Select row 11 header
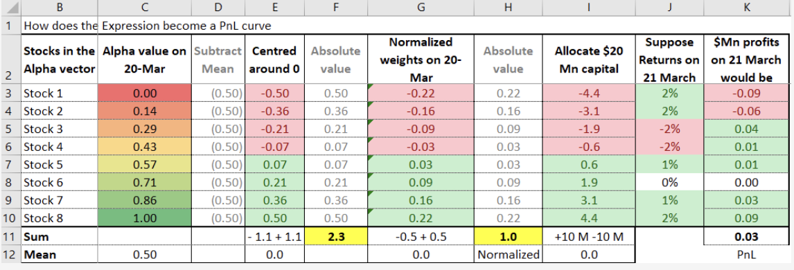The image size is (794, 270). click(10, 237)
